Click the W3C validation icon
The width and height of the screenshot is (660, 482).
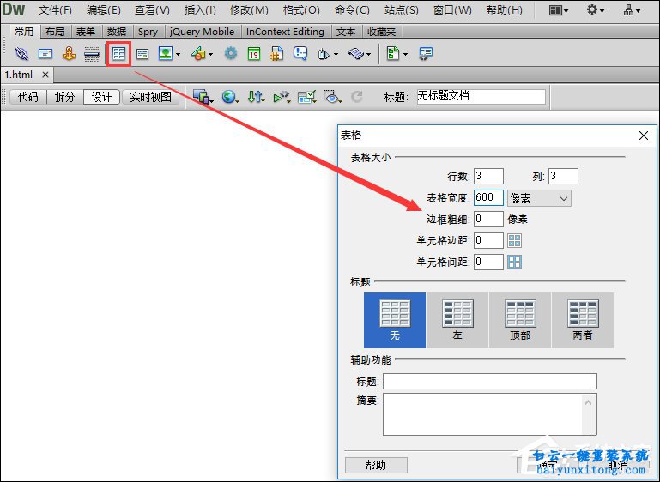(x=281, y=97)
